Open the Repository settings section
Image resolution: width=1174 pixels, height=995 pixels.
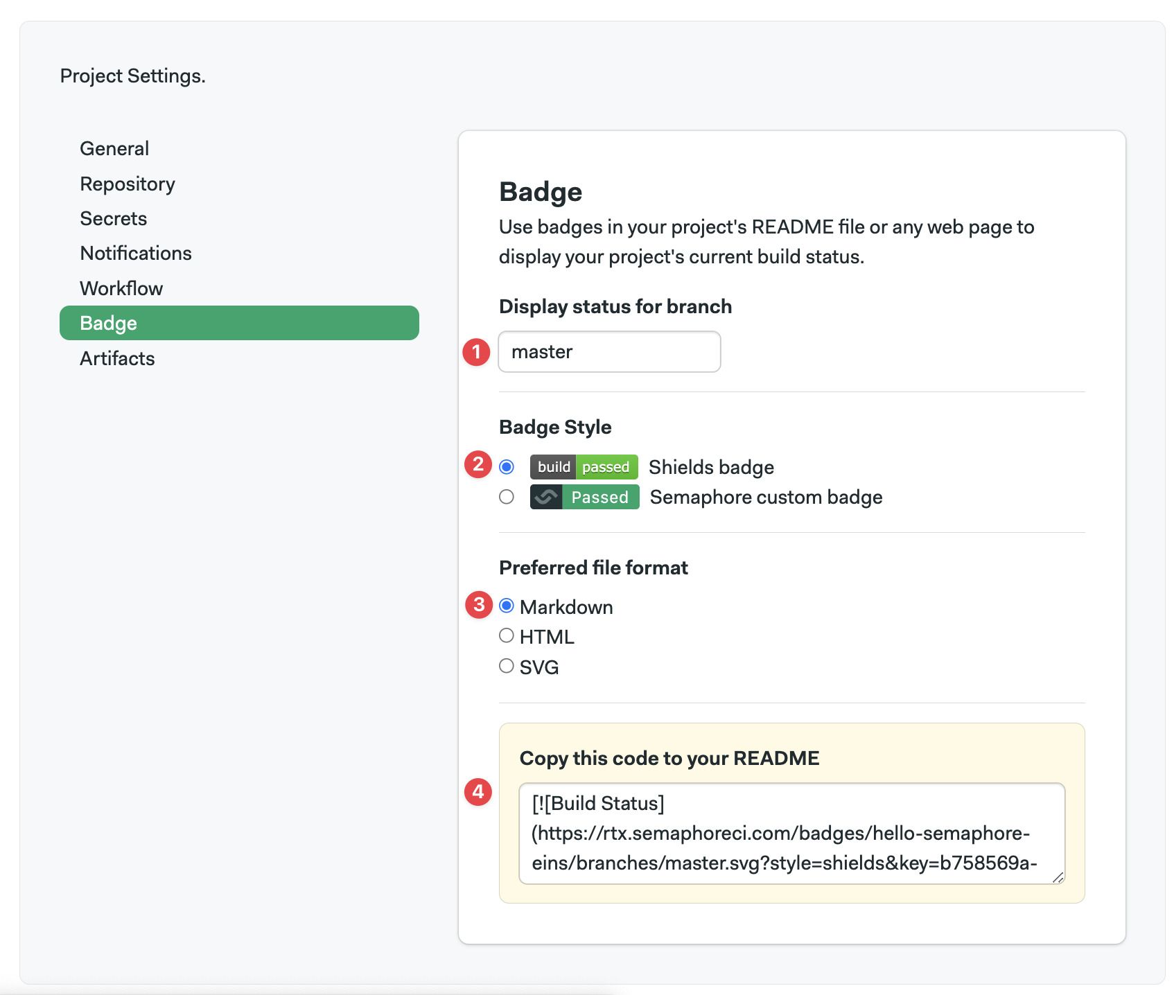[128, 184]
